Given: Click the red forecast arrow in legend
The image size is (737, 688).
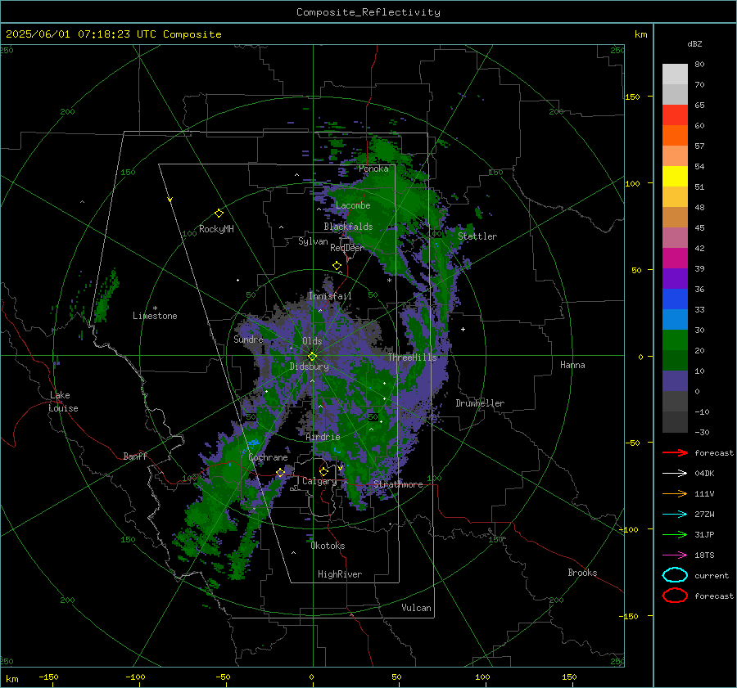Looking at the screenshot, I should coord(675,452).
